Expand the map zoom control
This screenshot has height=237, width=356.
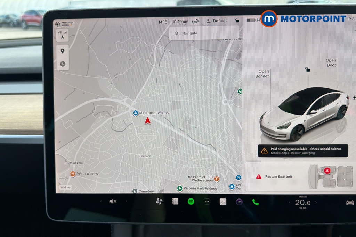[62, 64]
